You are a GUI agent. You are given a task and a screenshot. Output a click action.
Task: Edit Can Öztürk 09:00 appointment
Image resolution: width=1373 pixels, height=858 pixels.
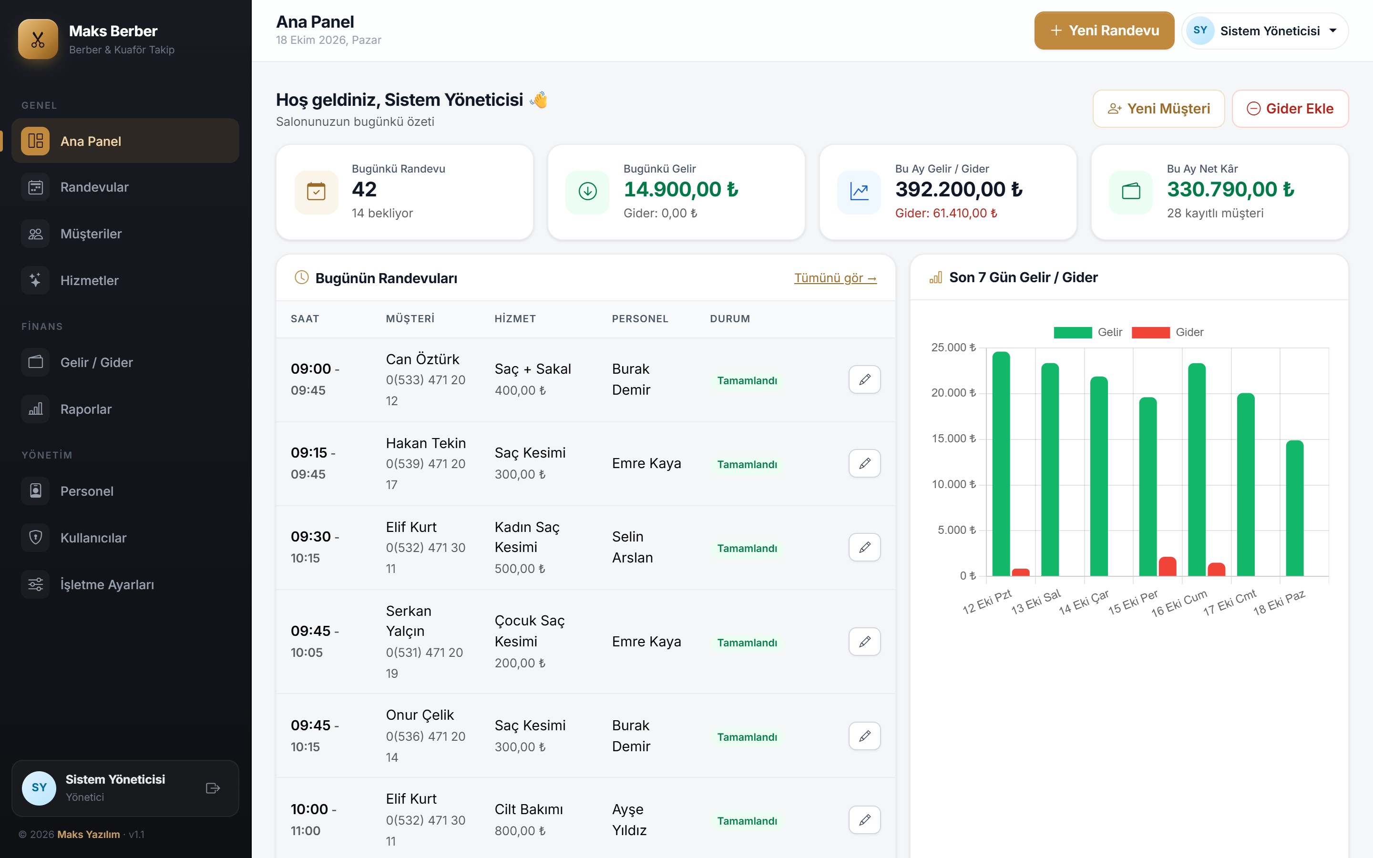865,379
